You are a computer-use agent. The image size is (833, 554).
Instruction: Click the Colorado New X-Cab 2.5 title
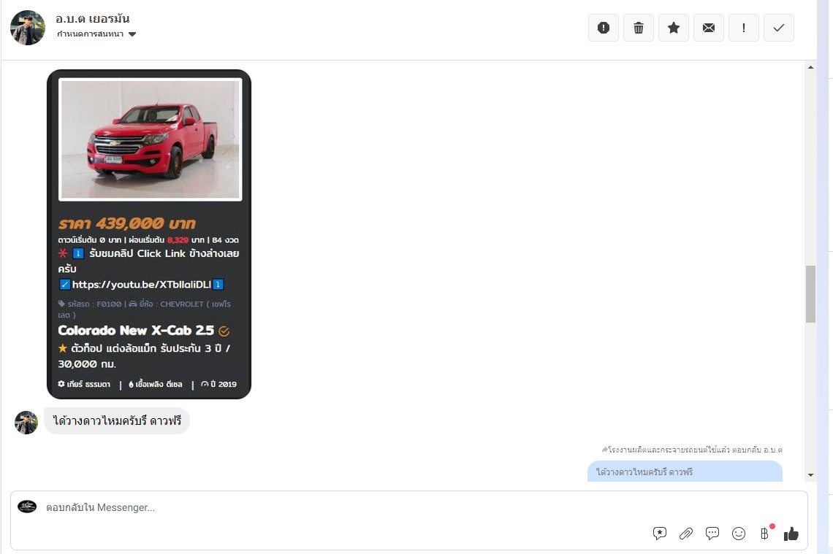point(136,331)
